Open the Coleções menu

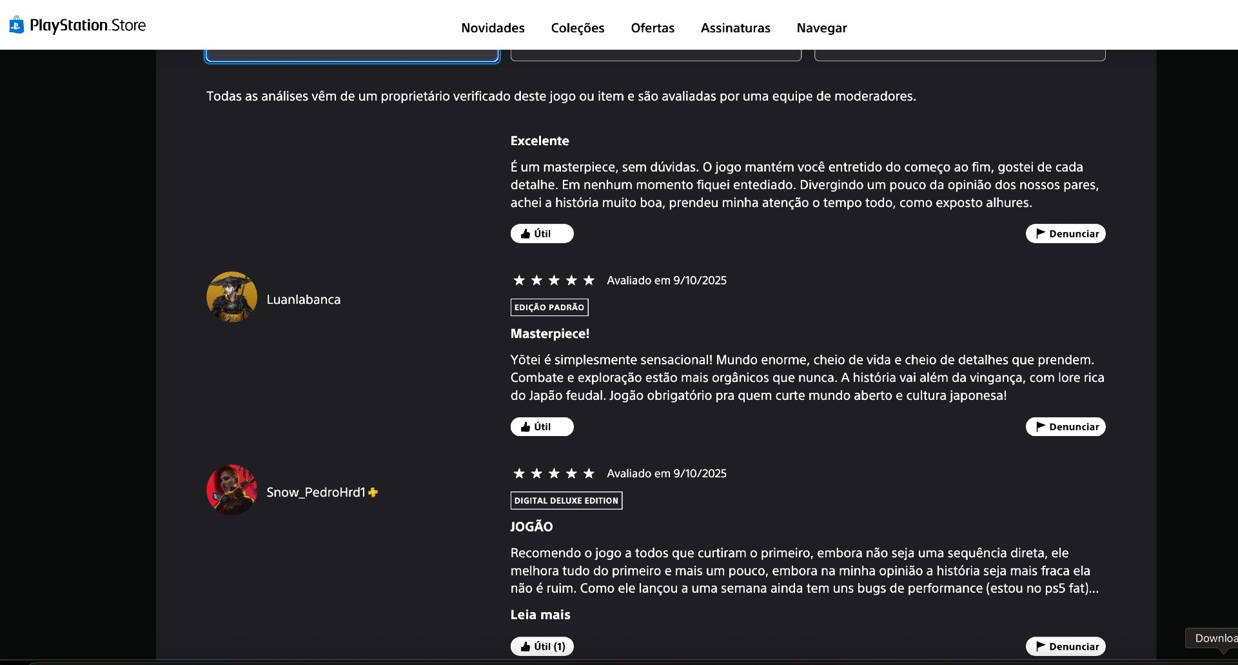click(578, 28)
